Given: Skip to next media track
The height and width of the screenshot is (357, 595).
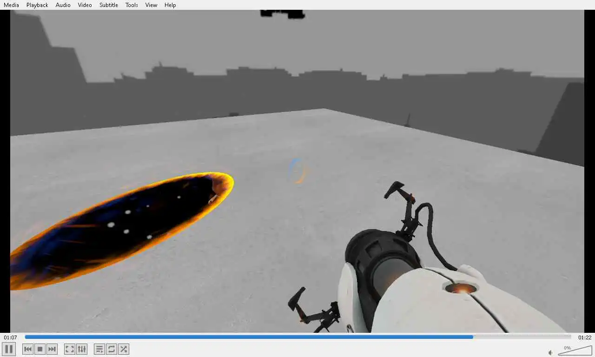Looking at the screenshot, I should click(x=52, y=349).
